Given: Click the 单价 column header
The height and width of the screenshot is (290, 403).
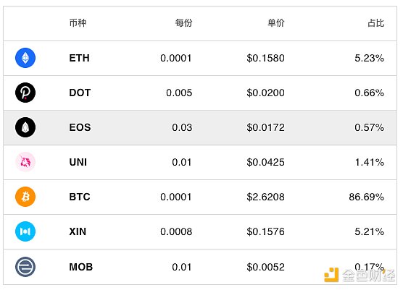Looking at the screenshot, I should (276, 23).
